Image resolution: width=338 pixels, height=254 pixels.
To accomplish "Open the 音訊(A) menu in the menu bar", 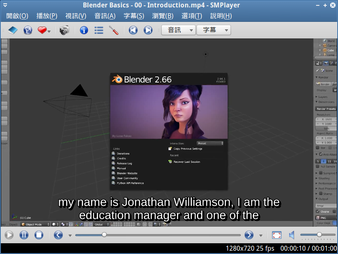I will coord(105,16).
